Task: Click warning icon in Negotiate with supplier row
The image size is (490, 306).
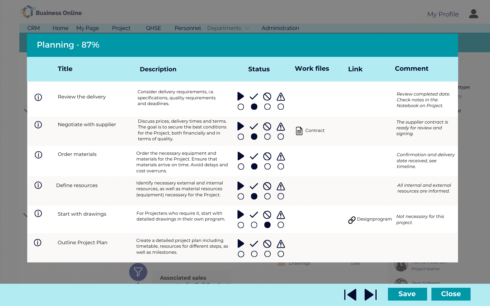Action: (x=281, y=126)
